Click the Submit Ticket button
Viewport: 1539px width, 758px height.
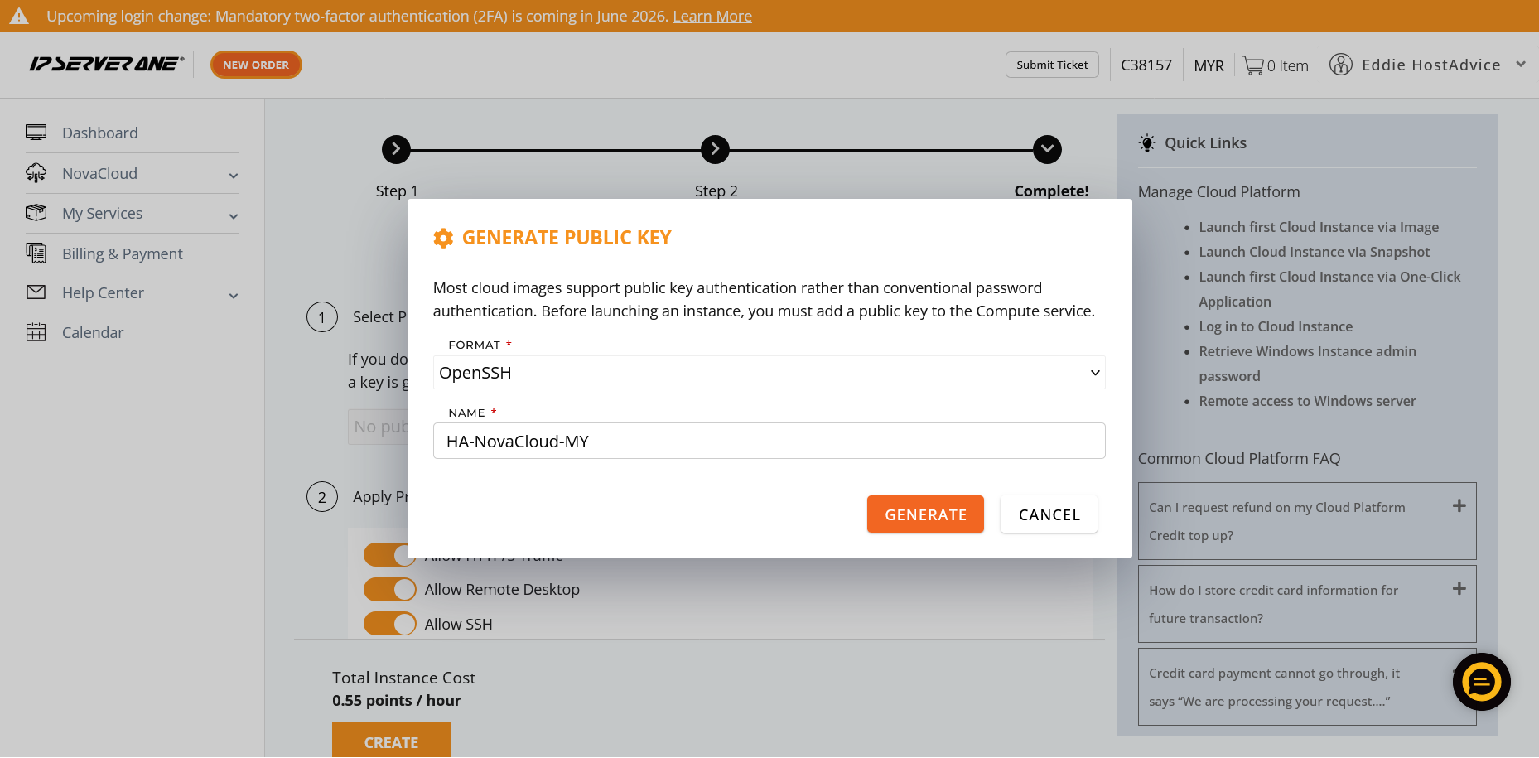coord(1052,65)
